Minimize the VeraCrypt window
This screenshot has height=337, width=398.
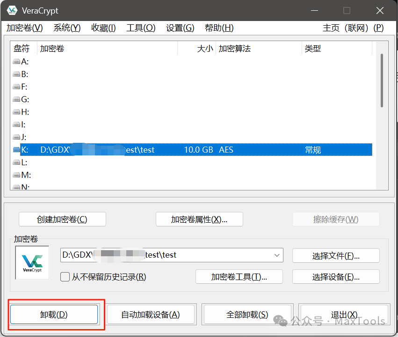(314, 11)
